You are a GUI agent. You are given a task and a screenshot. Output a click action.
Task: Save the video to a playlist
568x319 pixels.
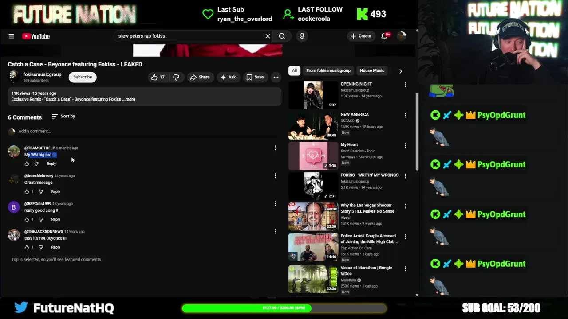coord(255,77)
